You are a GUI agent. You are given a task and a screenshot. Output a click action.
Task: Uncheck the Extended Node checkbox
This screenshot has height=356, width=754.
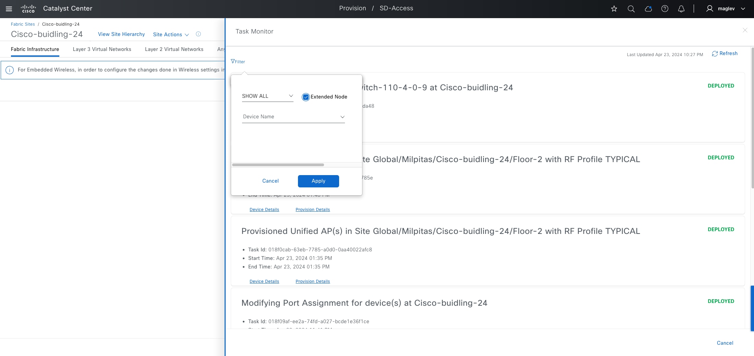pos(306,97)
